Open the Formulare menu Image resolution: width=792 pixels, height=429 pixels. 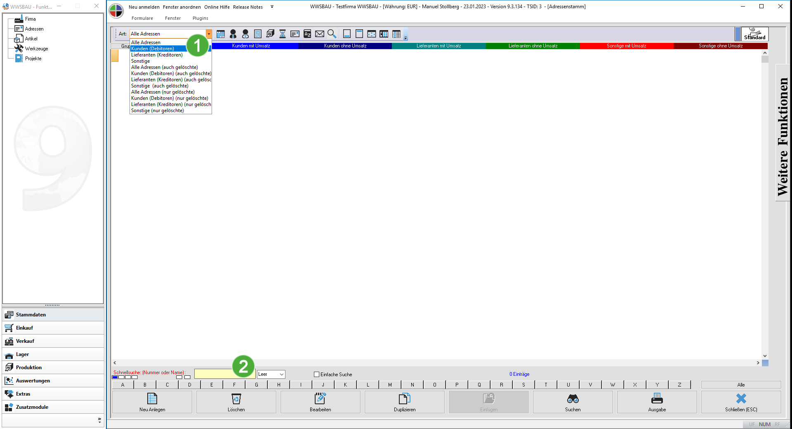pos(142,18)
